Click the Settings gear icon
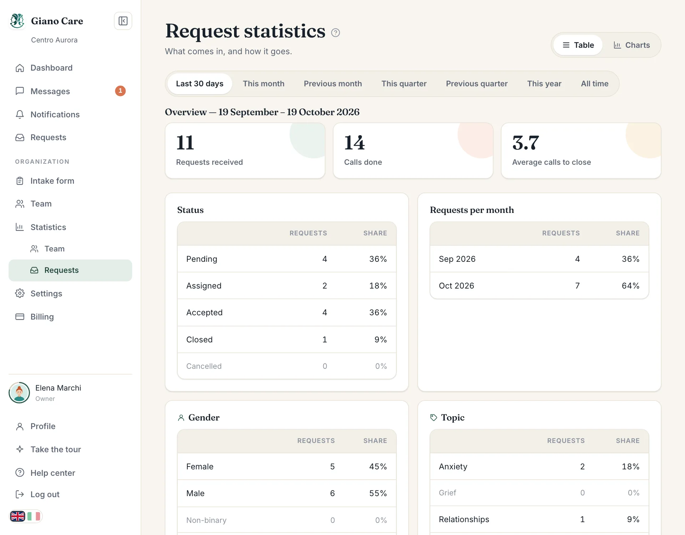Screen dimensions: 685x535 coord(20,293)
